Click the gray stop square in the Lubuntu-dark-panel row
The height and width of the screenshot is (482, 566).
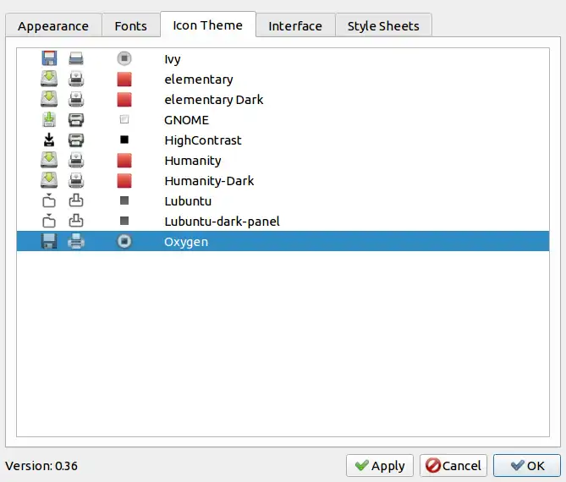click(124, 221)
